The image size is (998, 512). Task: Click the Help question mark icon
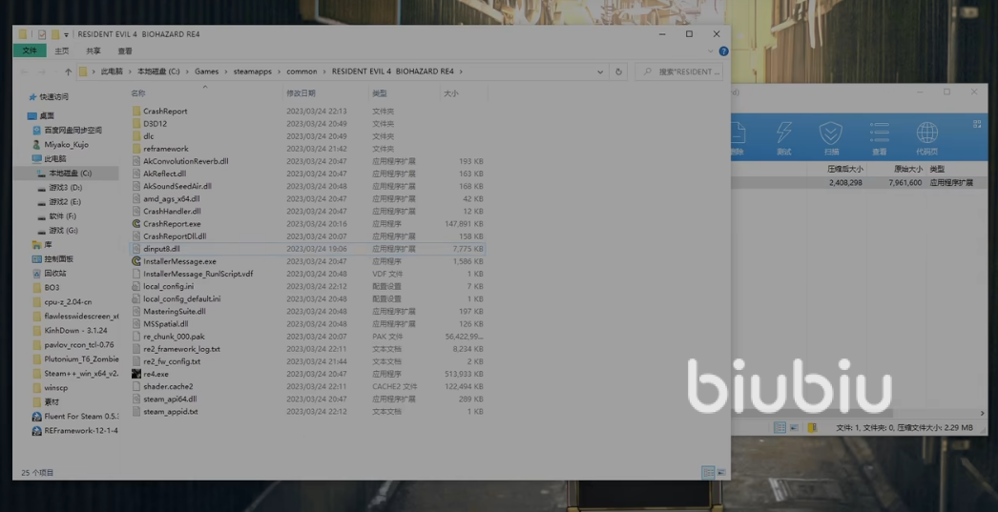click(x=723, y=51)
